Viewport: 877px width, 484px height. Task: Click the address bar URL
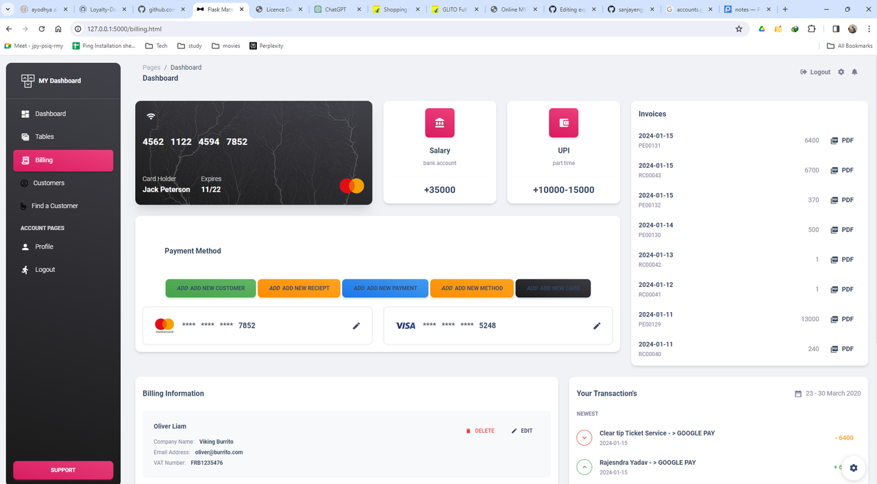coord(124,29)
